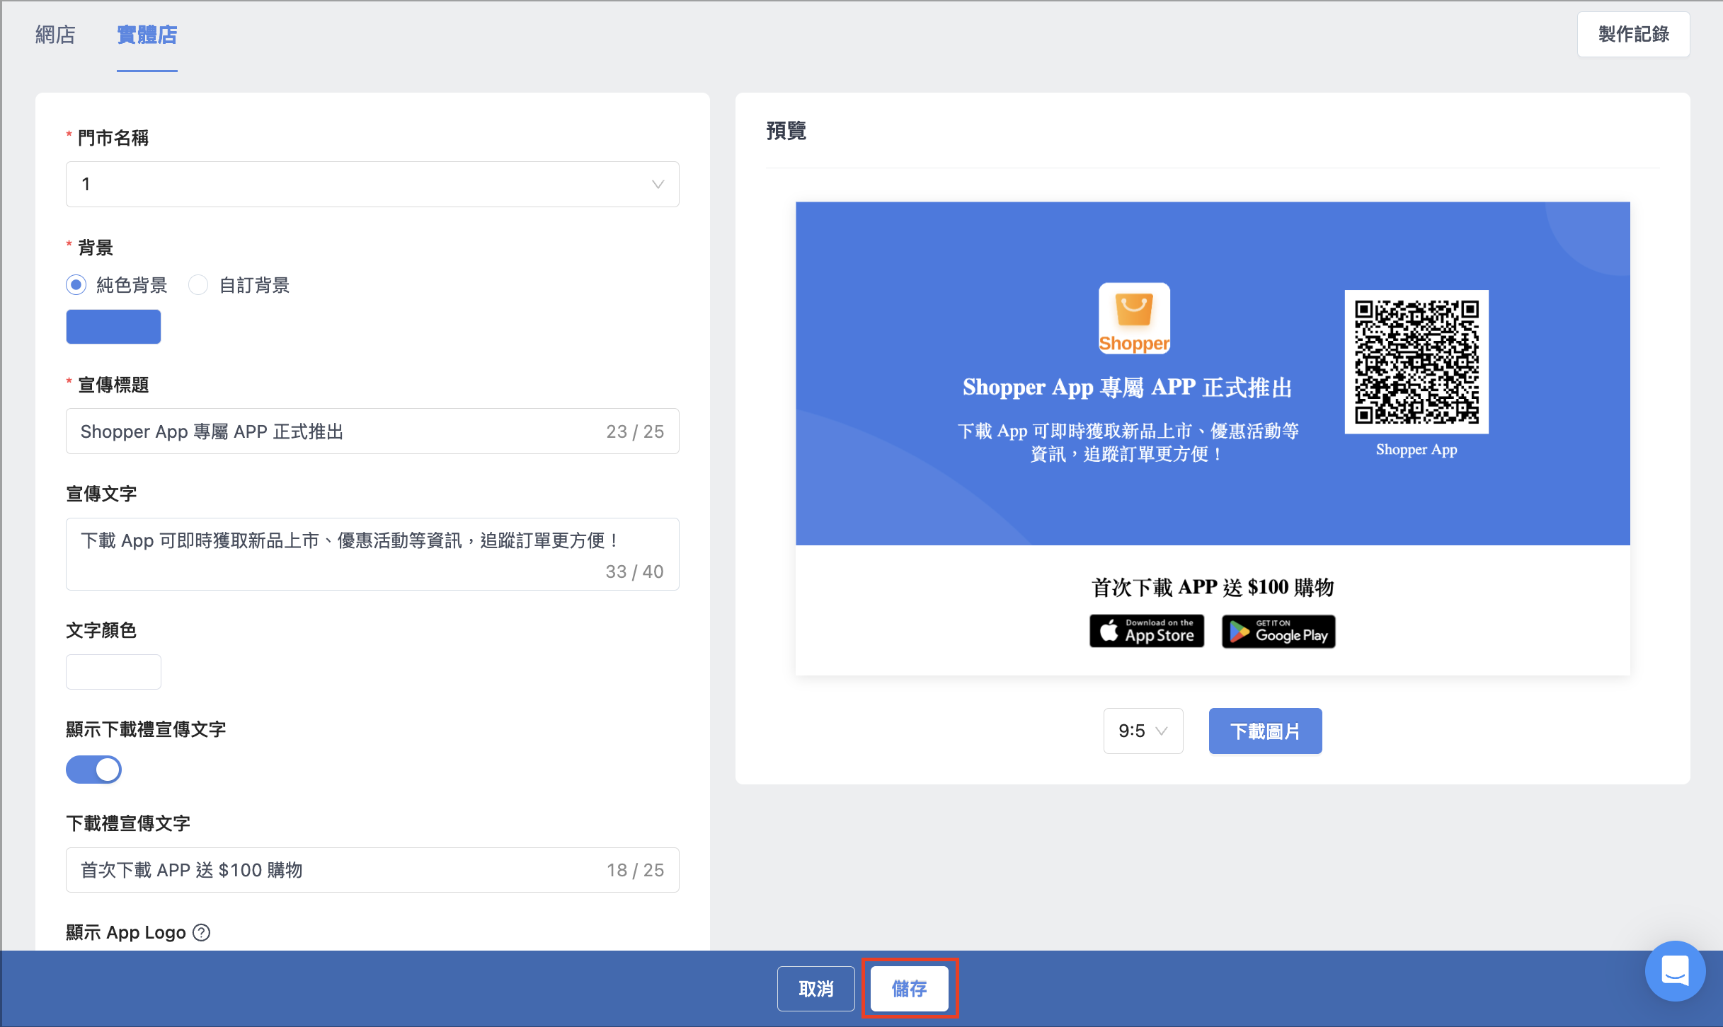Switch to the 網店 tab

(55, 35)
